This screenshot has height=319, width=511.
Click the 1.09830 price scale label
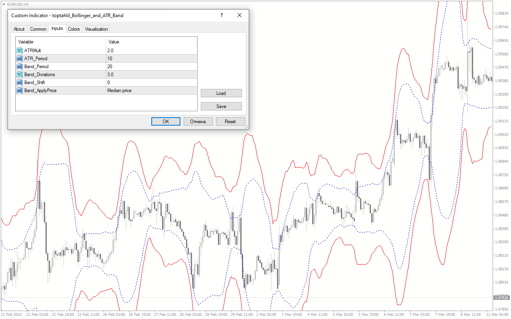(x=501, y=13)
